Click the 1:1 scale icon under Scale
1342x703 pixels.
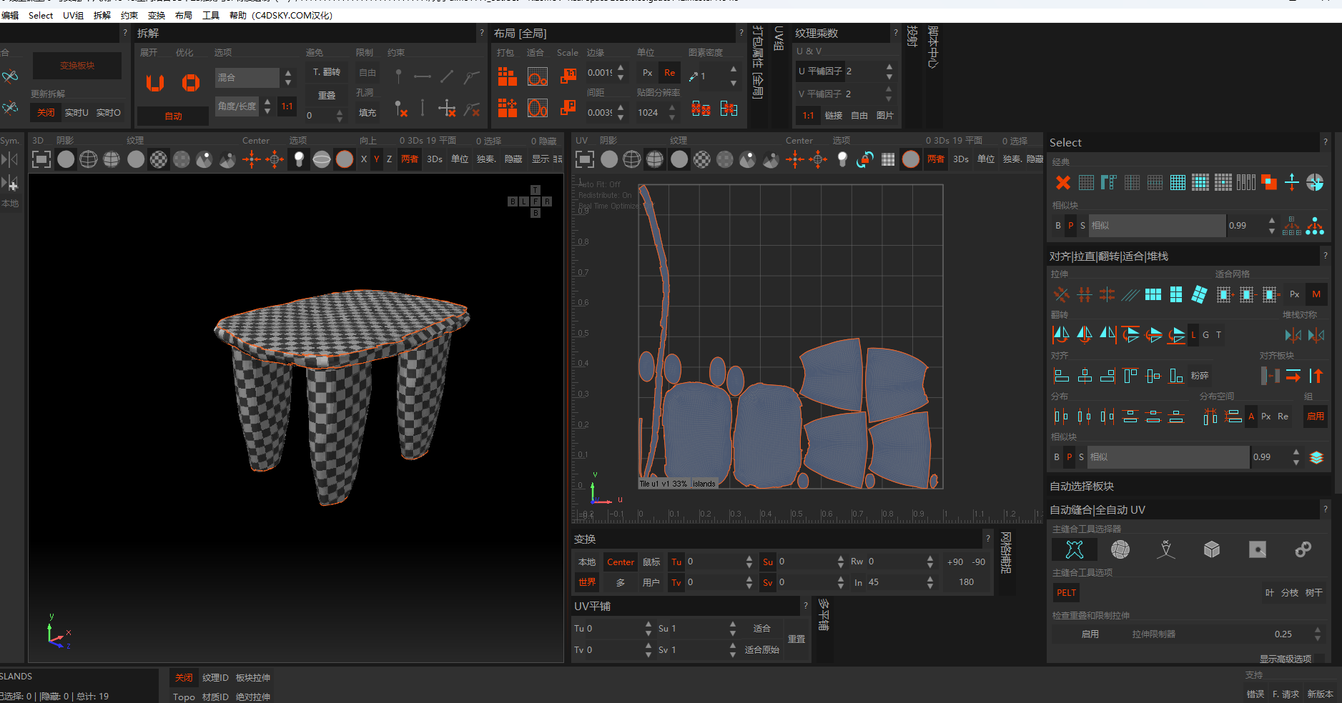(568, 76)
